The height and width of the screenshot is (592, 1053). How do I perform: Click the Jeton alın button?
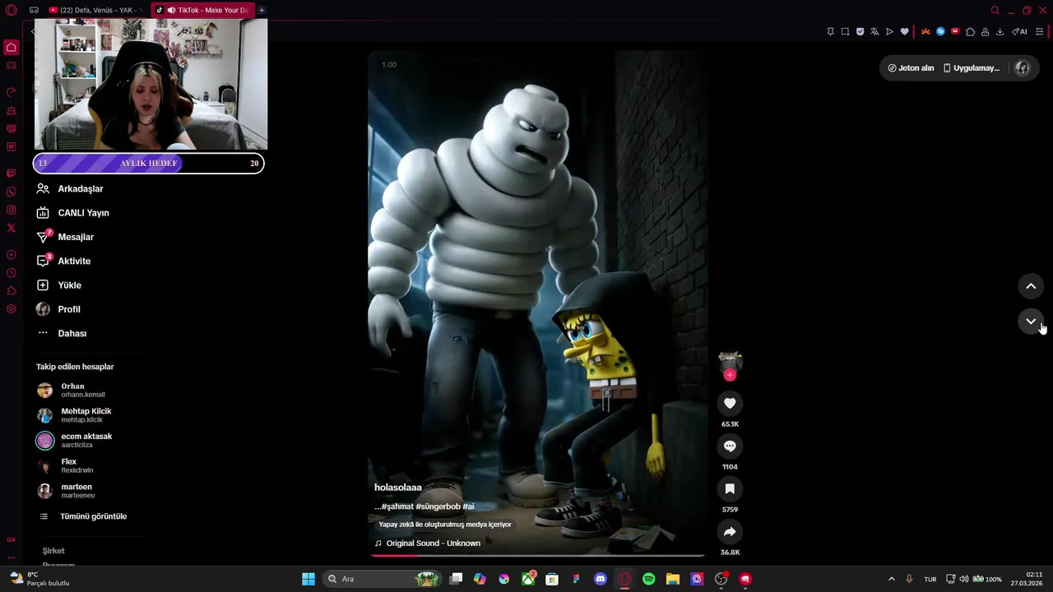[x=911, y=68]
